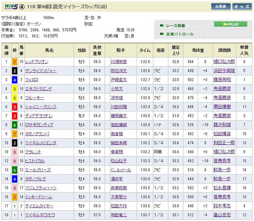Open jockey link 川須栄彦
Viewport: 254px width, 221px height.
click(118, 62)
